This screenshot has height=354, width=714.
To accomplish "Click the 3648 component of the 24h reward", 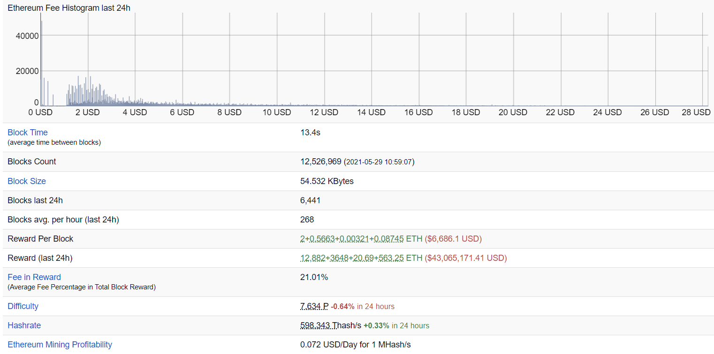I will 339,258.
